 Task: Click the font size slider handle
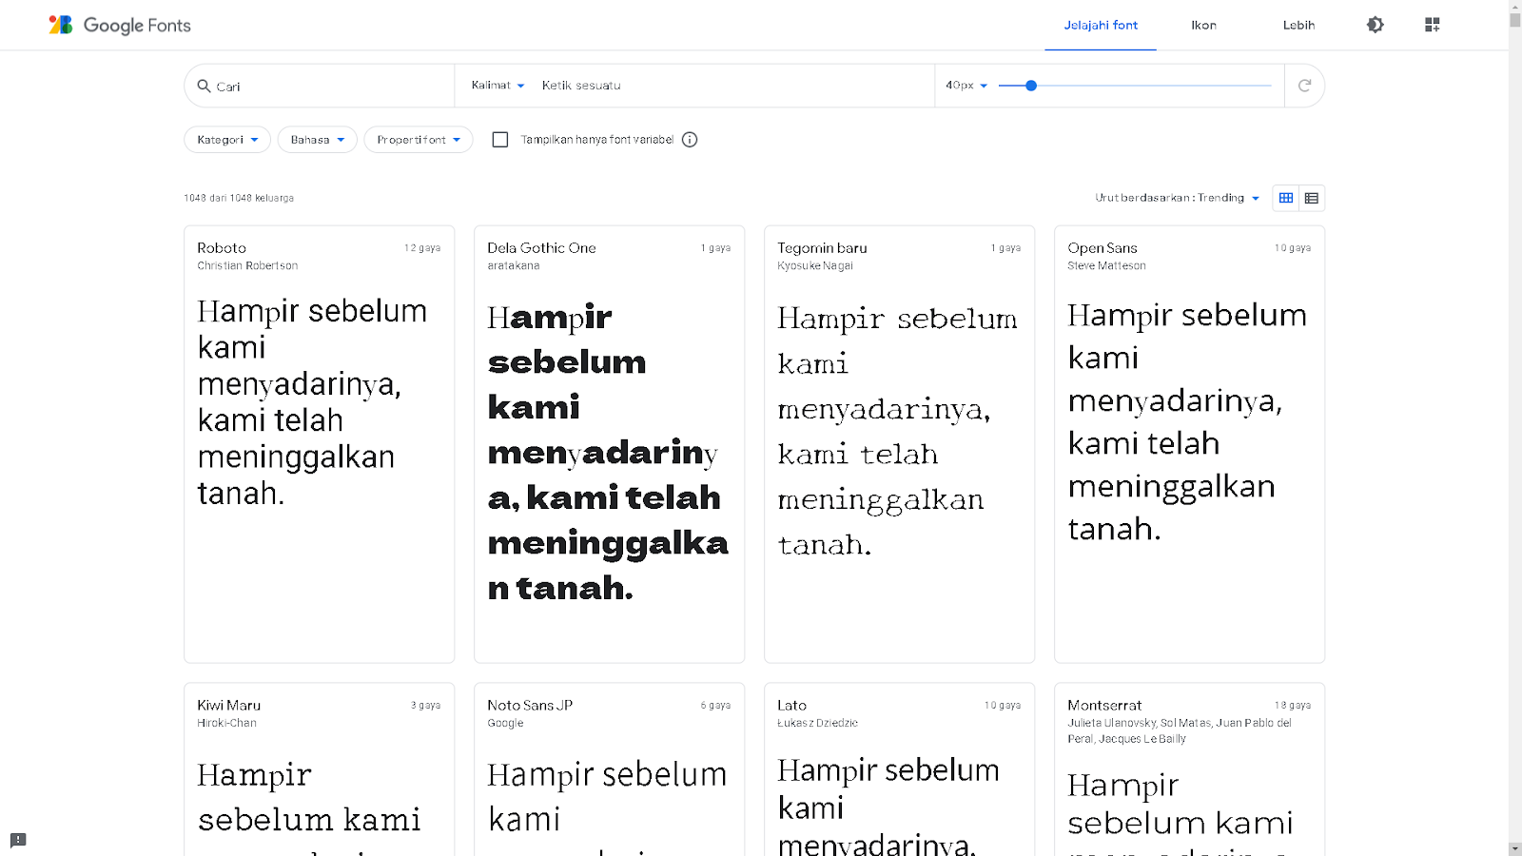1031,86
